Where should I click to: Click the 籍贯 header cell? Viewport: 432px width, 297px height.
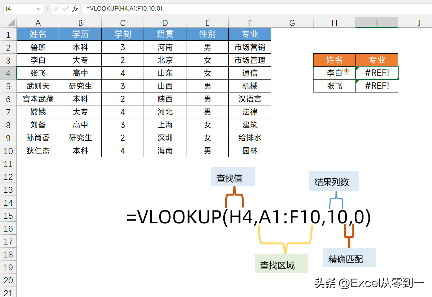tap(165, 34)
